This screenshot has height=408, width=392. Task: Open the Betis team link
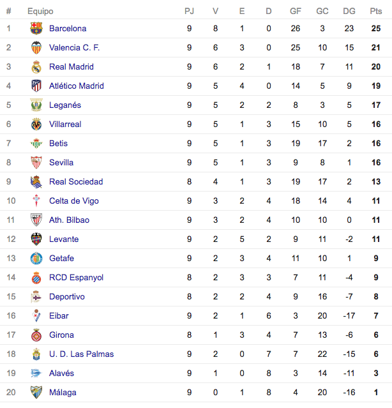58,144
